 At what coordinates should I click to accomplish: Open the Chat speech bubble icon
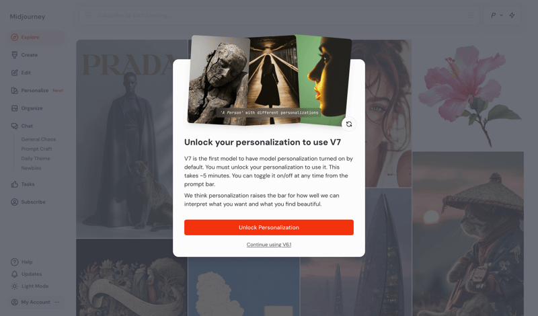pyautogui.click(x=14, y=126)
